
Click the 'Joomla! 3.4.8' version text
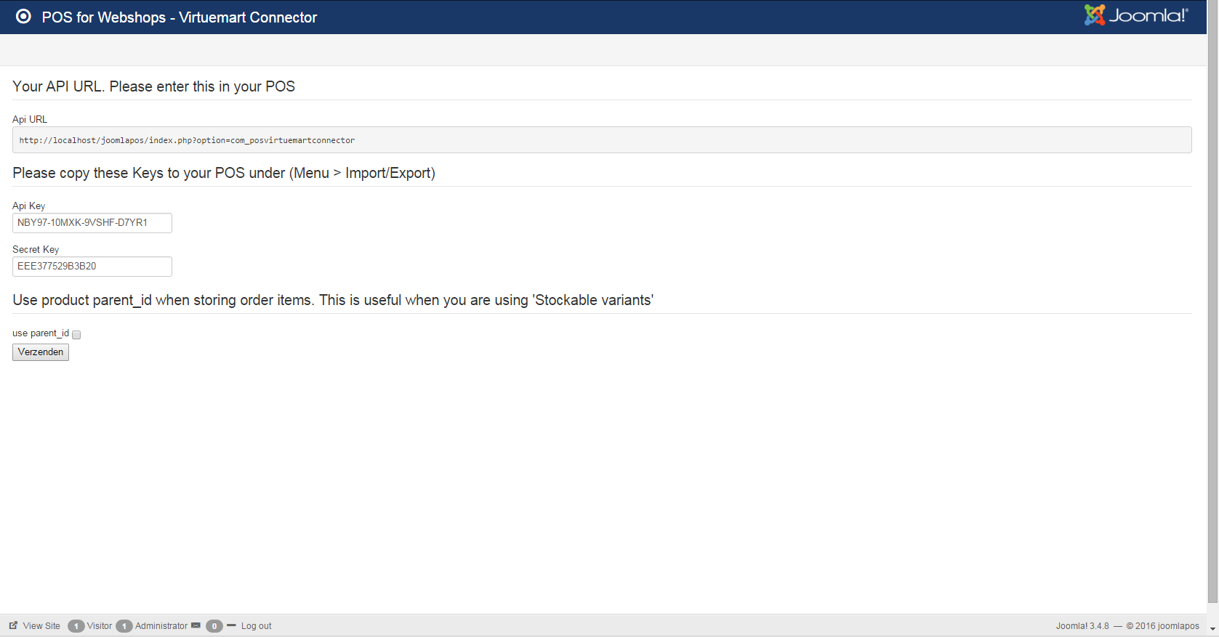click(1082, 626)
